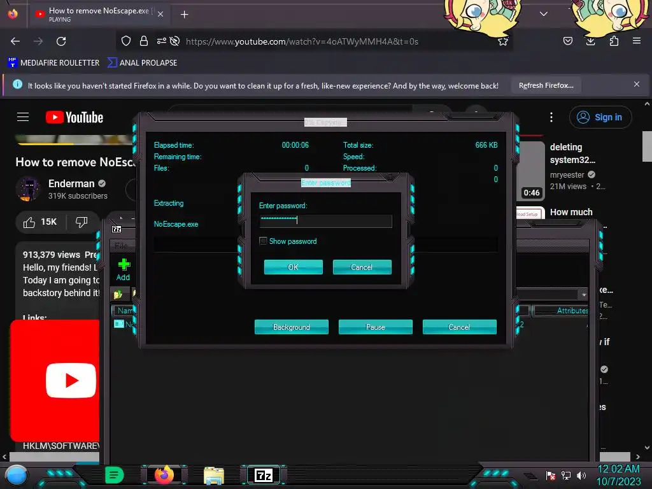Open the YouTube guide hamburger menu

pos(23,117)
